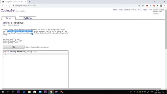Click the translate popup icon near selected text
167x94 pixels.
tap(32, 34)
